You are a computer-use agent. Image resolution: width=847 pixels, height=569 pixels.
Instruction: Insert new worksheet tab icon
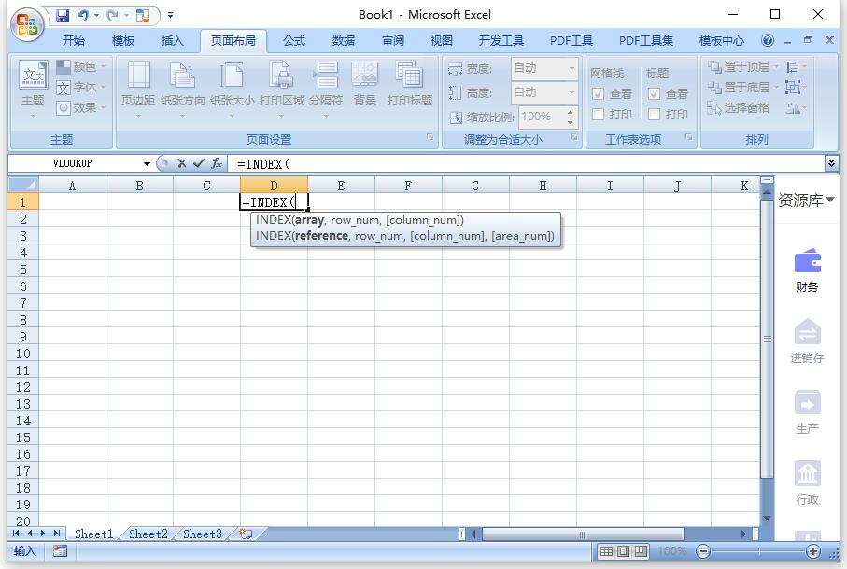pos(247,534)
